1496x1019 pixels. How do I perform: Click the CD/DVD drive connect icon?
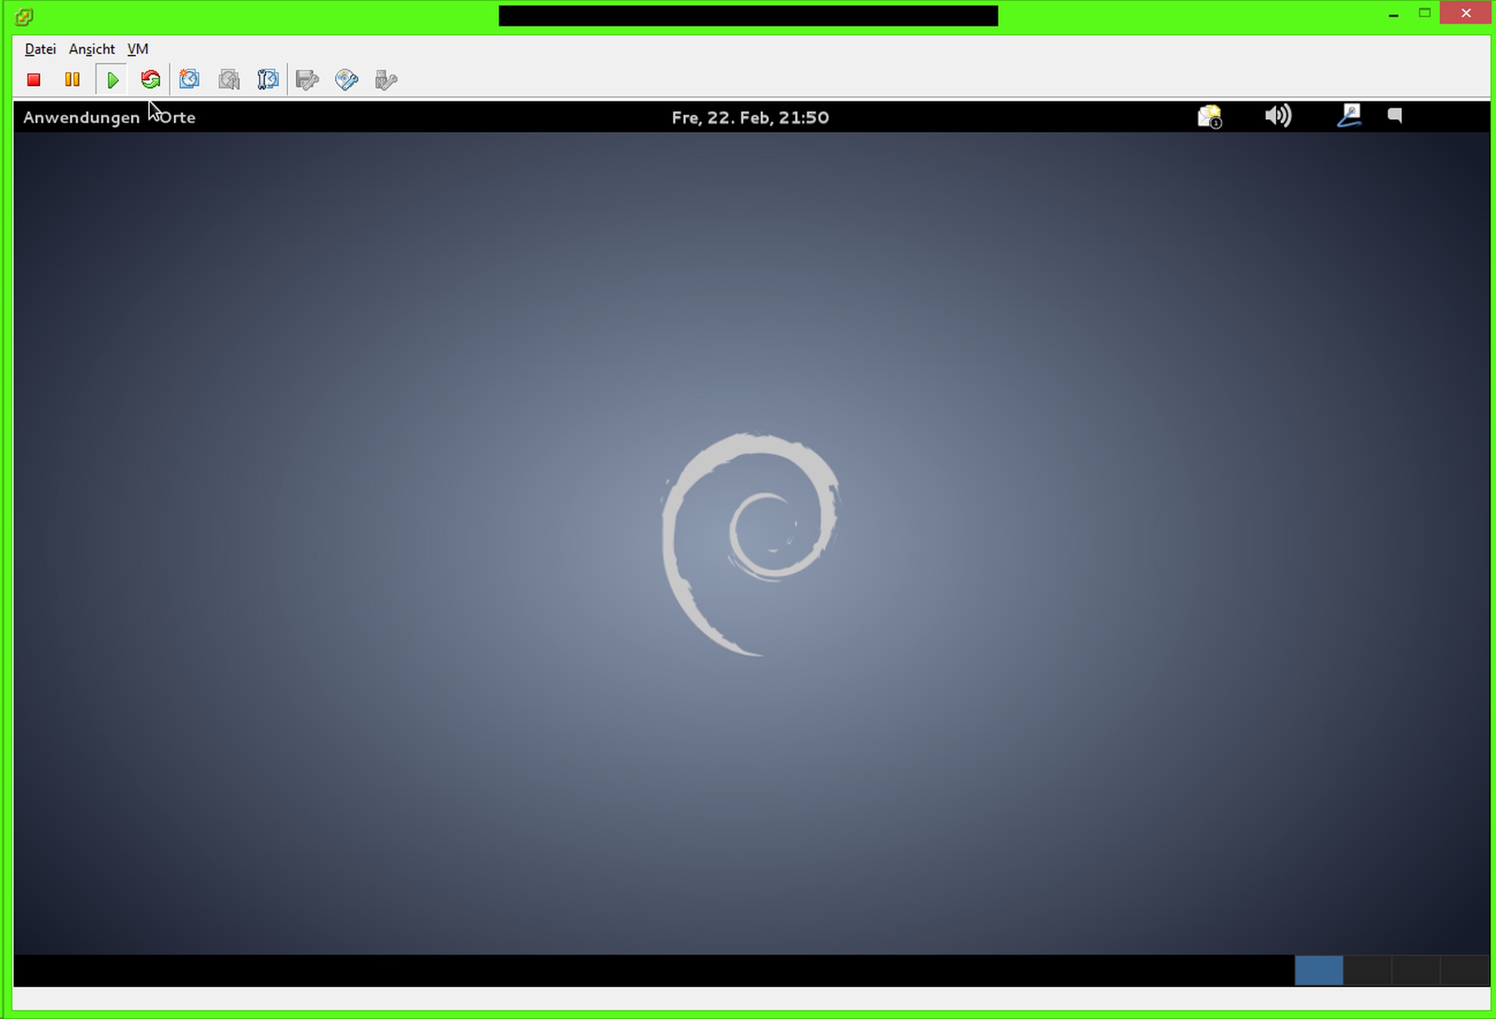[347, 80]
